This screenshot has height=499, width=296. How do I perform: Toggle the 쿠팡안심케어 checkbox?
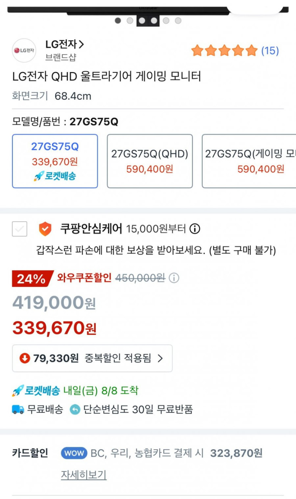tap(19, 229)
